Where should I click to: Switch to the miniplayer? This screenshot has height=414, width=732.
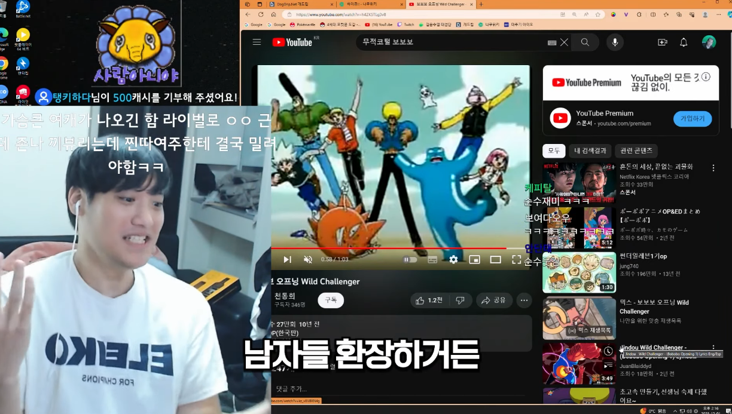(x=474, y=259)
